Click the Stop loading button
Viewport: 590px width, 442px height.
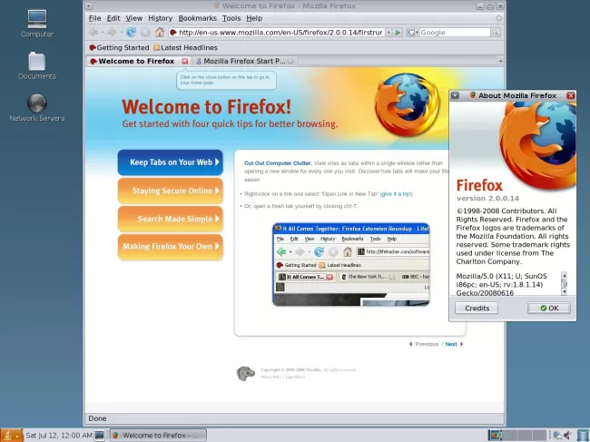tap(145, 33)
